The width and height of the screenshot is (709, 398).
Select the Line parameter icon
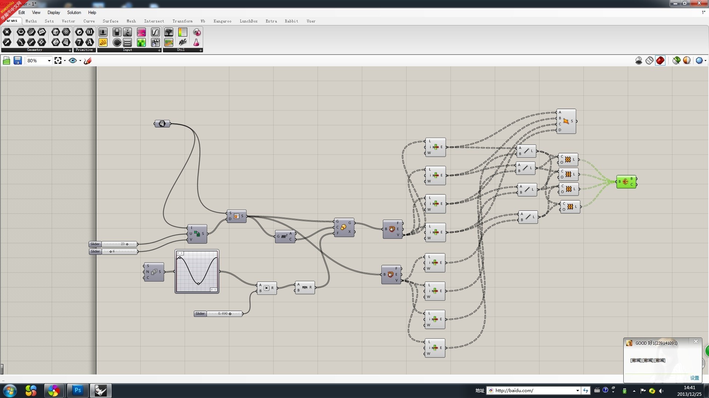[31, 42]
